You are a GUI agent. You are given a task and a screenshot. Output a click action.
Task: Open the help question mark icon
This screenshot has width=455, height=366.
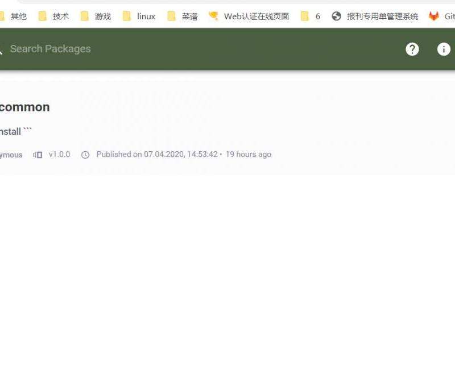click(412, 49)
